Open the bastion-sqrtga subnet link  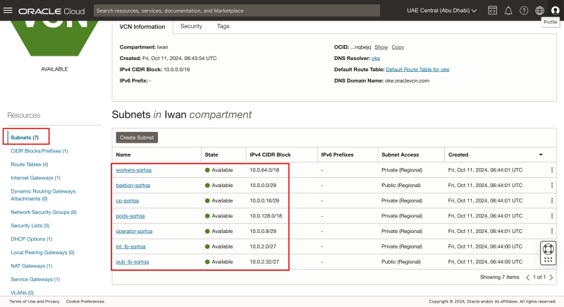click(133, 185)
